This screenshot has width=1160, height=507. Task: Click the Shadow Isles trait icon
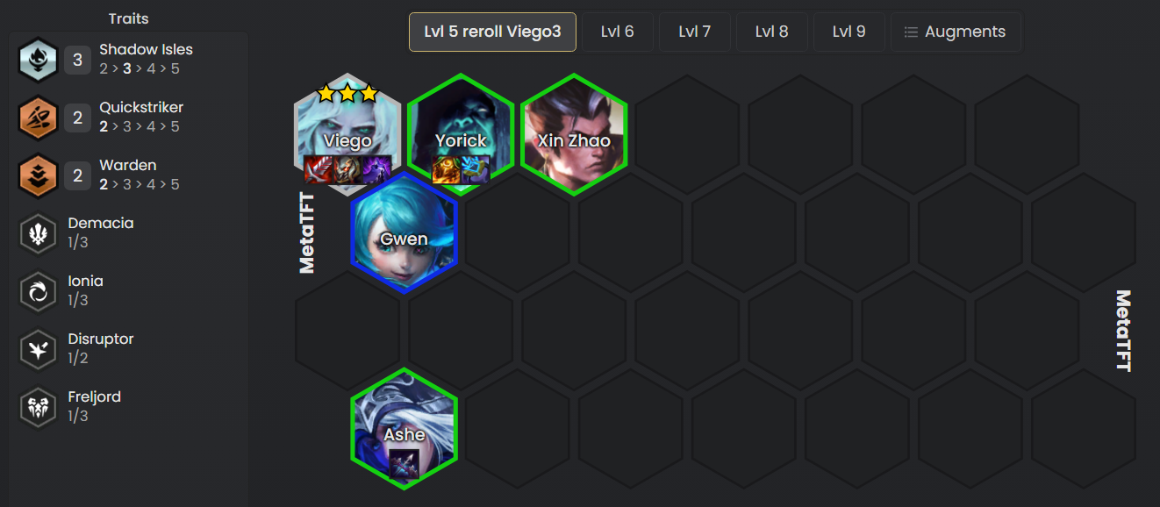[x=39, y=60]
